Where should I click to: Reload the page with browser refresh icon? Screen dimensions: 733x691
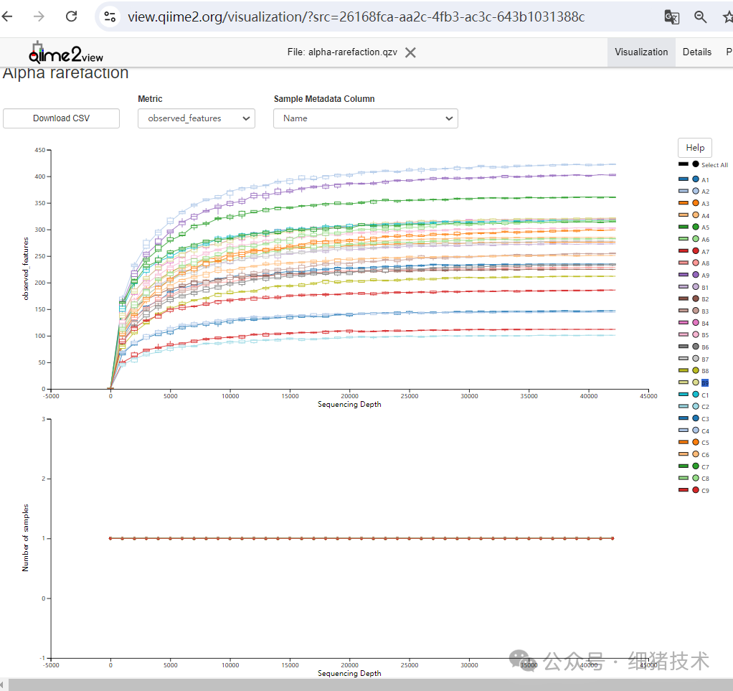(71, 17)
